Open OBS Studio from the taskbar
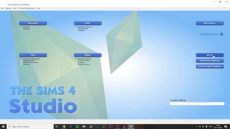 click(118, 126)
